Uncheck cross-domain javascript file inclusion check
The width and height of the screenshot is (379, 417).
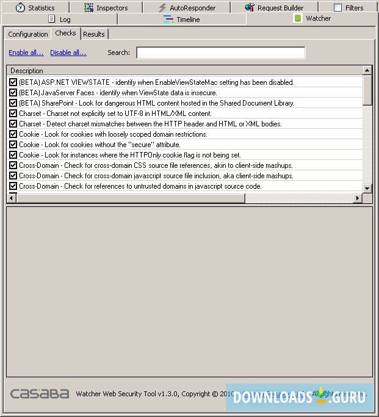[x=13, y=175]
